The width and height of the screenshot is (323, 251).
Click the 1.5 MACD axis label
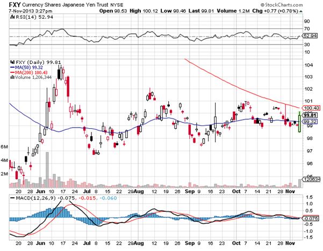coord(308,197)
